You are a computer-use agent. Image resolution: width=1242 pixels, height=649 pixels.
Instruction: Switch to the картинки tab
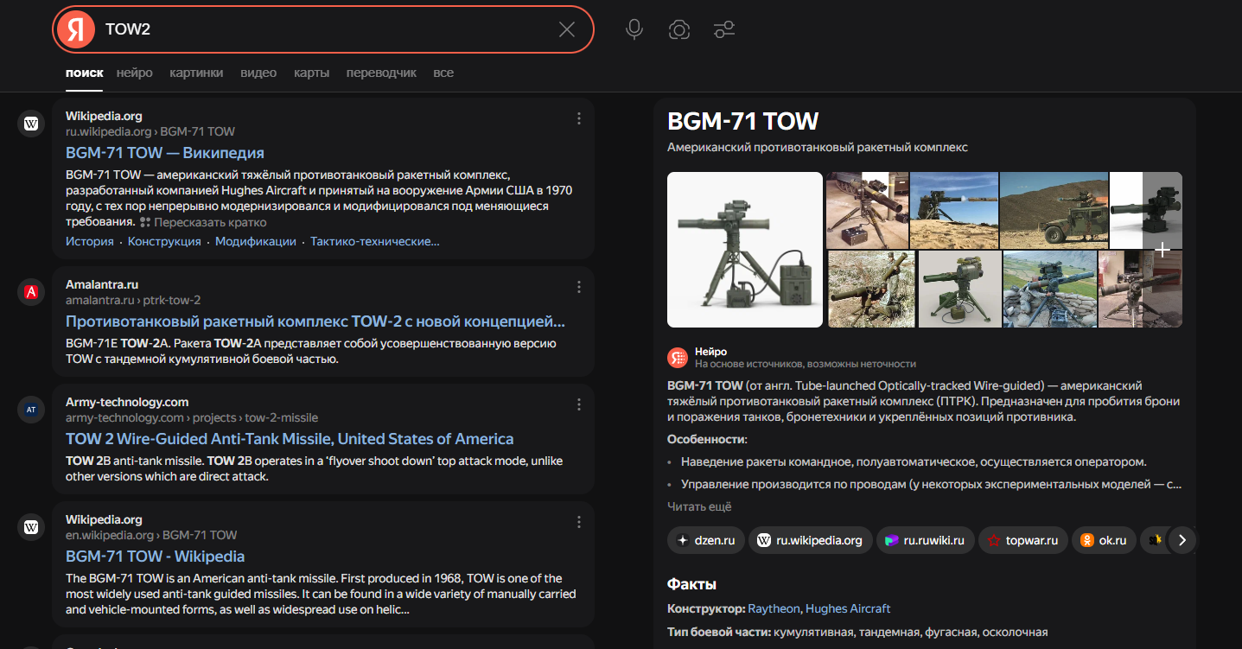tap(196, 73)
